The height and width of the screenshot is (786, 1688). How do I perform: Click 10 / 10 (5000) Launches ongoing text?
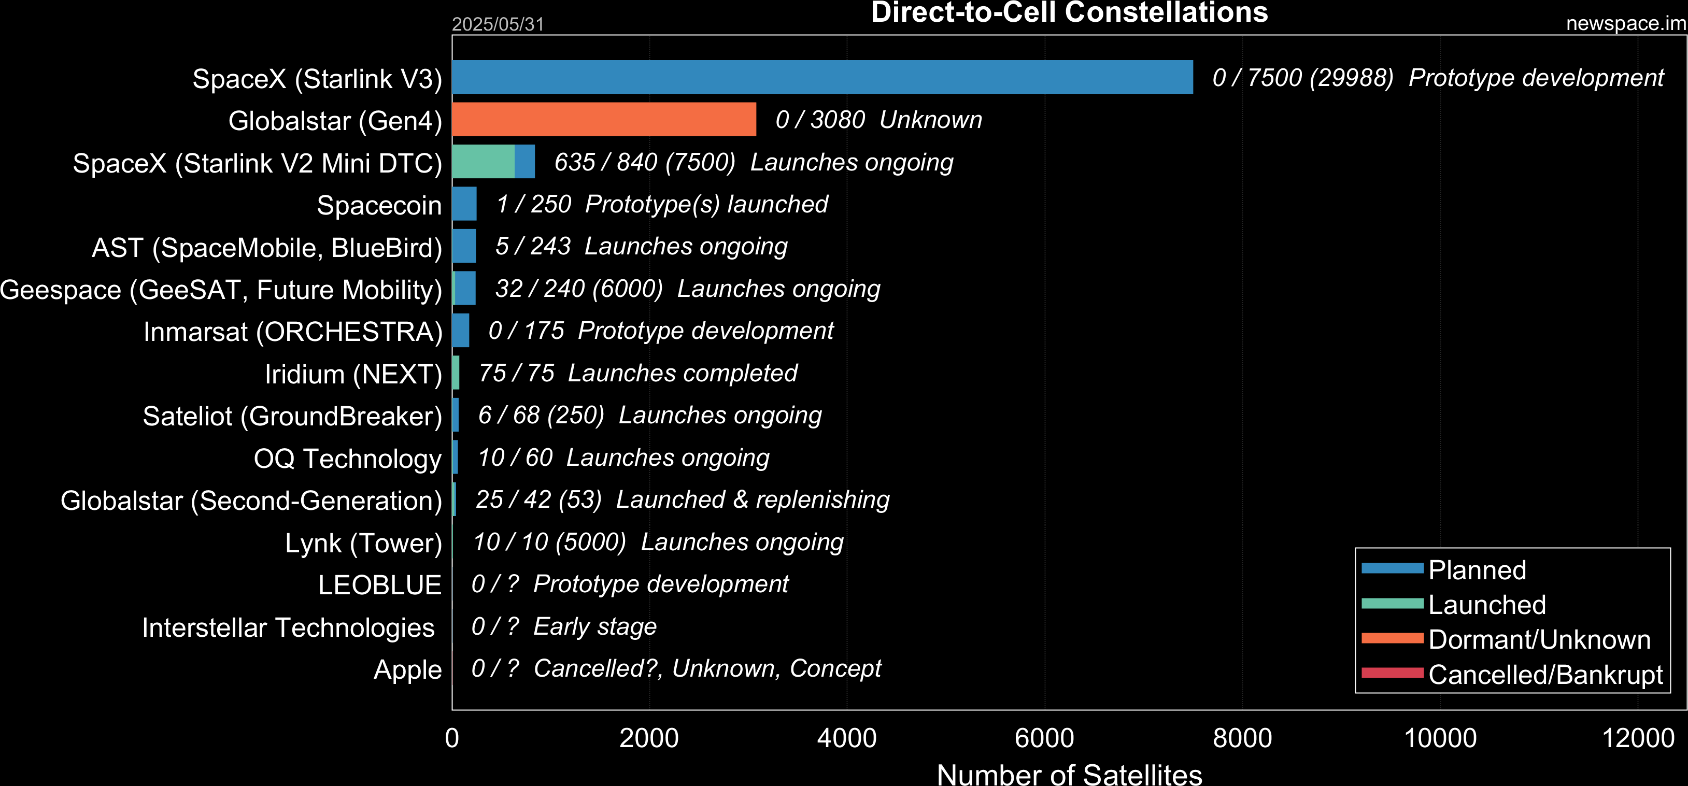[658, 542]
